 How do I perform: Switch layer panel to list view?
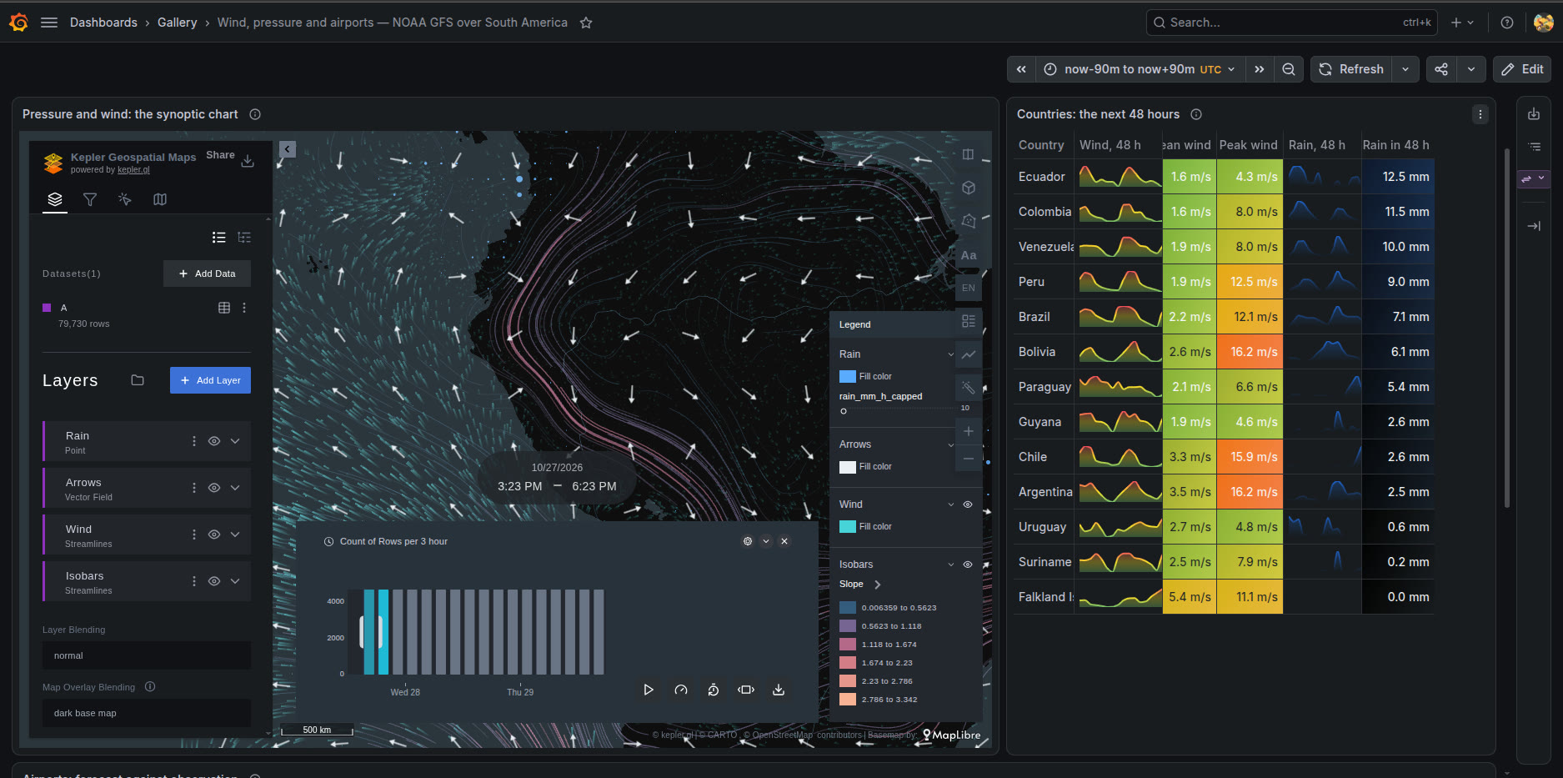tap(219, 238)
